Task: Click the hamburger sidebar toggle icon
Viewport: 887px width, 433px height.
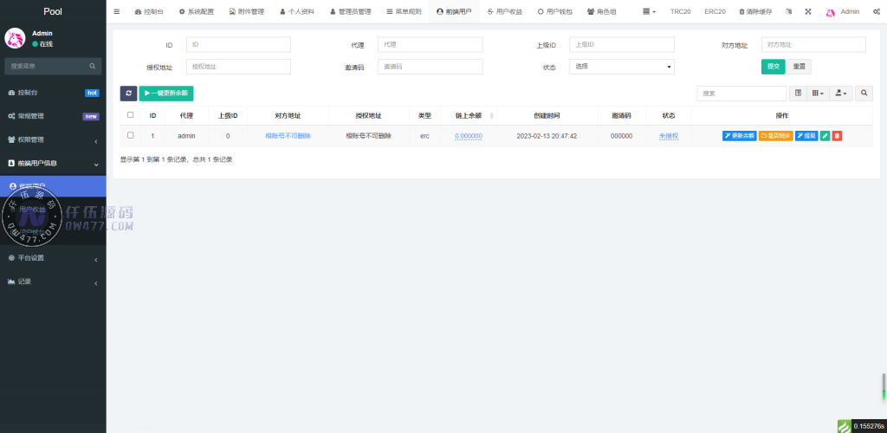Action: point(117,12)
